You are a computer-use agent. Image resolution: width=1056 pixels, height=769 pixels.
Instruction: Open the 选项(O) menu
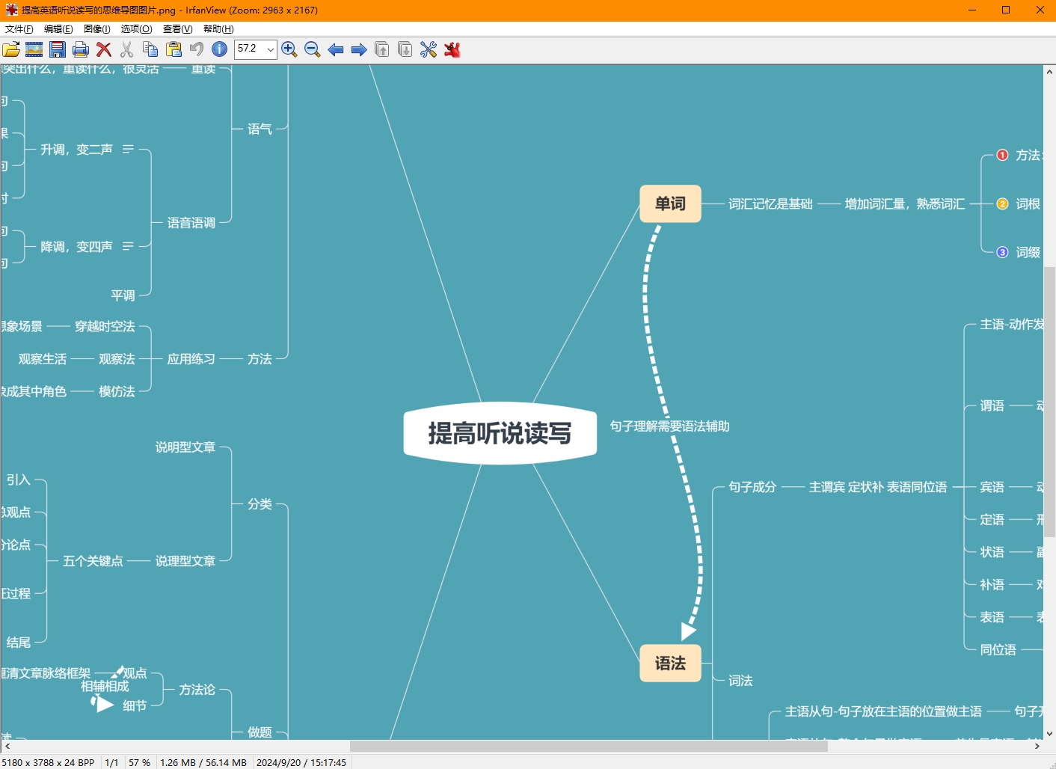(136, 29)
